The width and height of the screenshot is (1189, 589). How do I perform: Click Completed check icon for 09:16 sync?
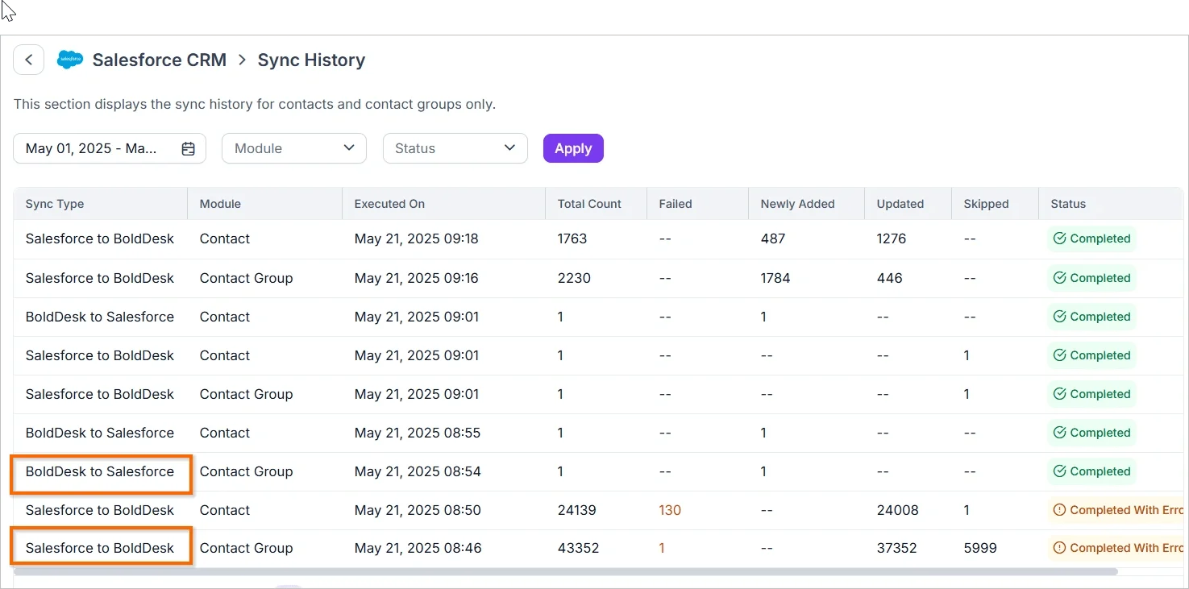pyautogui.click(x=1060, y=278)
